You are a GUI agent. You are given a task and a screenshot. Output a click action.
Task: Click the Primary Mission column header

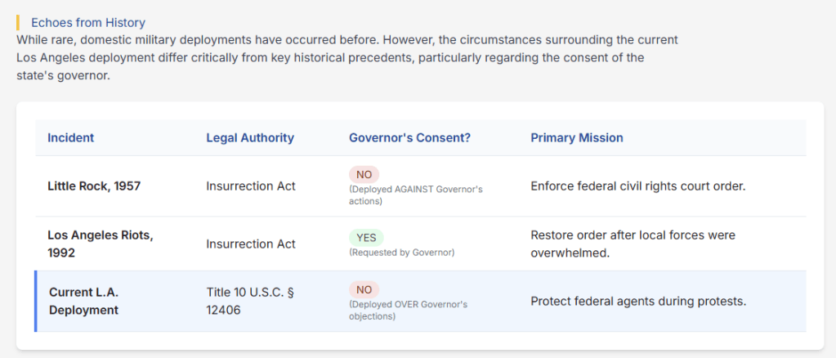click(576, 137)
